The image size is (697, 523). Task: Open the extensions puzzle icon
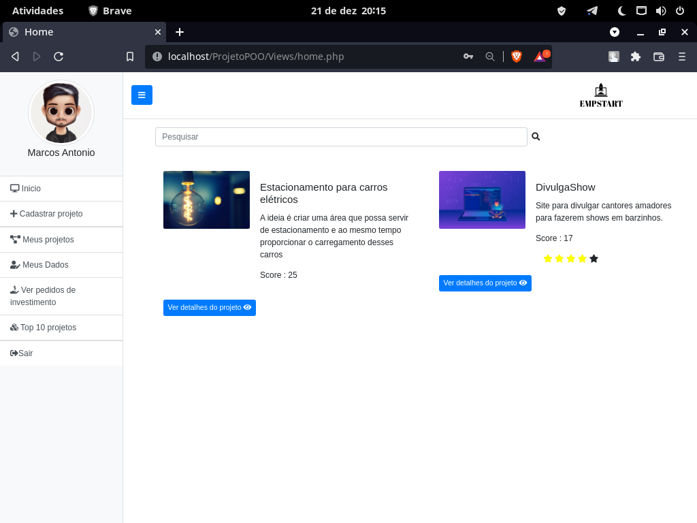click(636, 57)
